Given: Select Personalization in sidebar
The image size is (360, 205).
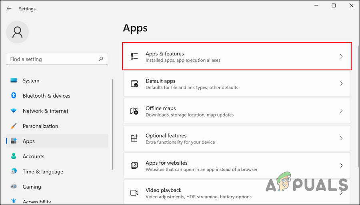Looking at the screenshot, I should pyautogui.click(x=57, y=126).
